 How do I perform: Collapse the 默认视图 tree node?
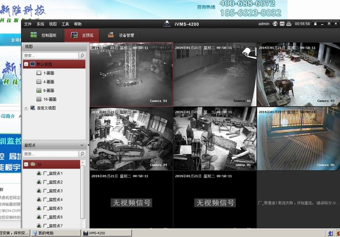click(26, 64)
